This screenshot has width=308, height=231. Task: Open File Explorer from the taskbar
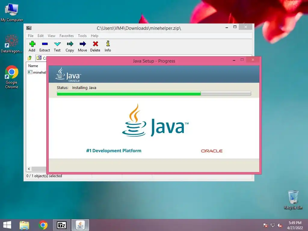[x=24, y=225]
